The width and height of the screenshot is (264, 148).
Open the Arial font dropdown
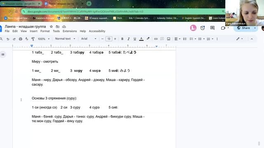click(89, 39)
